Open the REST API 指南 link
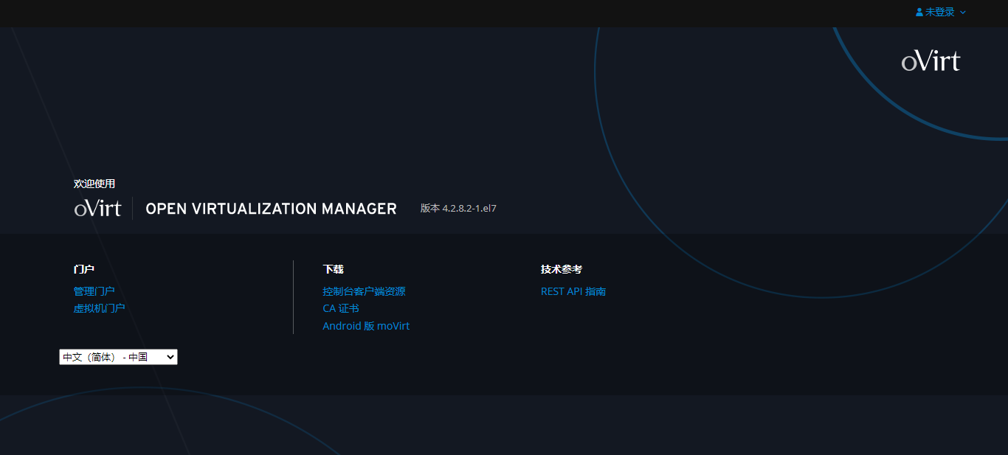 coord(573,291)
